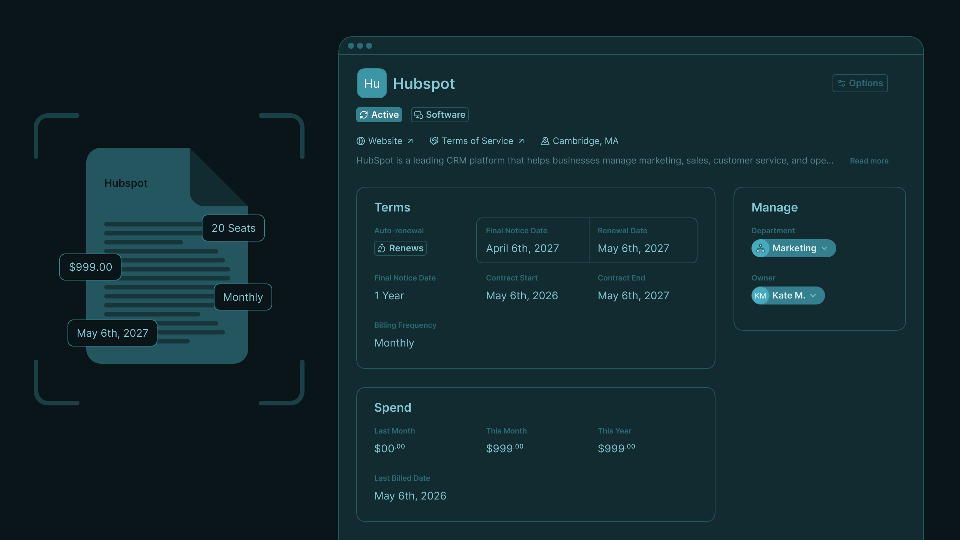
Task: Click the handshake icon by Terms of Service
Action: (x=434, y=141)
